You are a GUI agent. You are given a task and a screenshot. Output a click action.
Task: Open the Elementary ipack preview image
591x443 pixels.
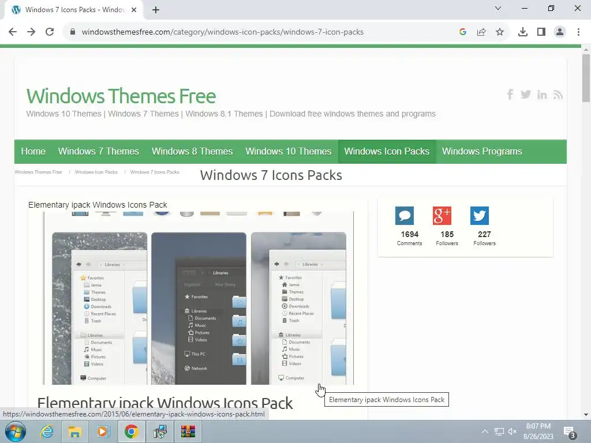coord(199,298)
